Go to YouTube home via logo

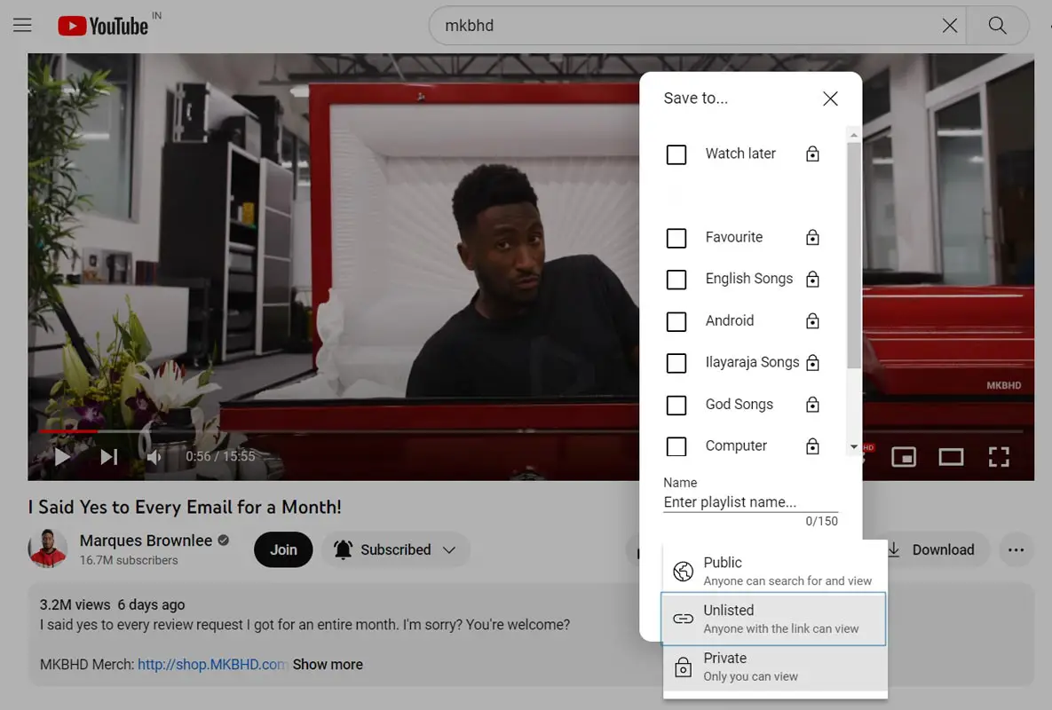[103, 26]
